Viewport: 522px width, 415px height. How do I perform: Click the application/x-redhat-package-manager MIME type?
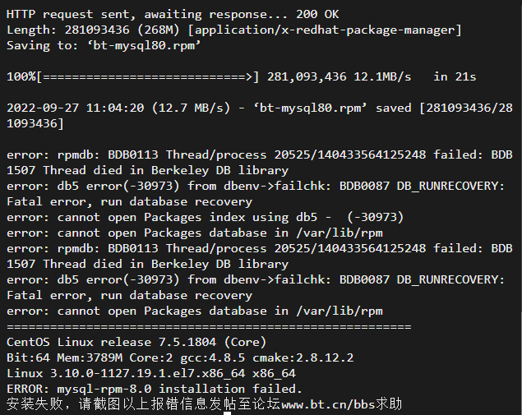click(325, 30)
